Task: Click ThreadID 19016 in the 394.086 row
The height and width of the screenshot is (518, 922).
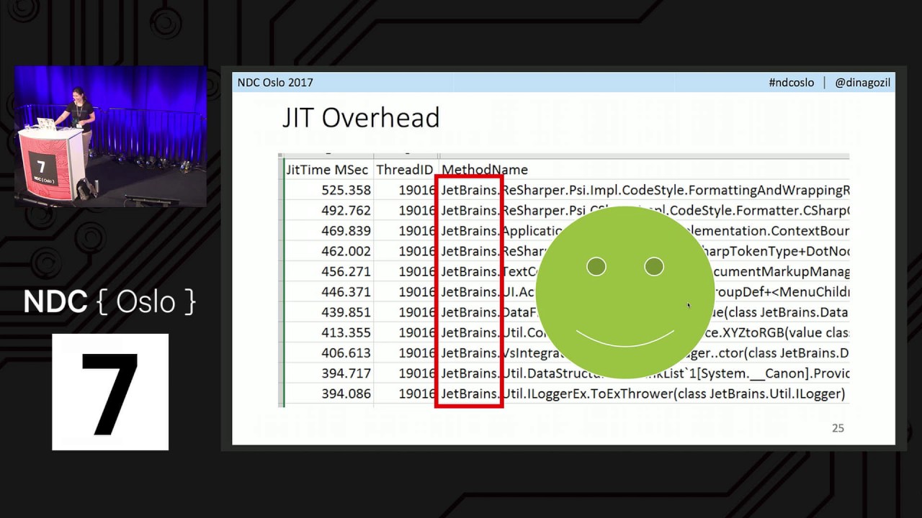Action: [417, 394]
